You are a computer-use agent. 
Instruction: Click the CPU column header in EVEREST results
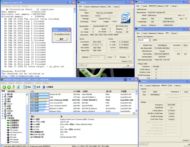50,91
